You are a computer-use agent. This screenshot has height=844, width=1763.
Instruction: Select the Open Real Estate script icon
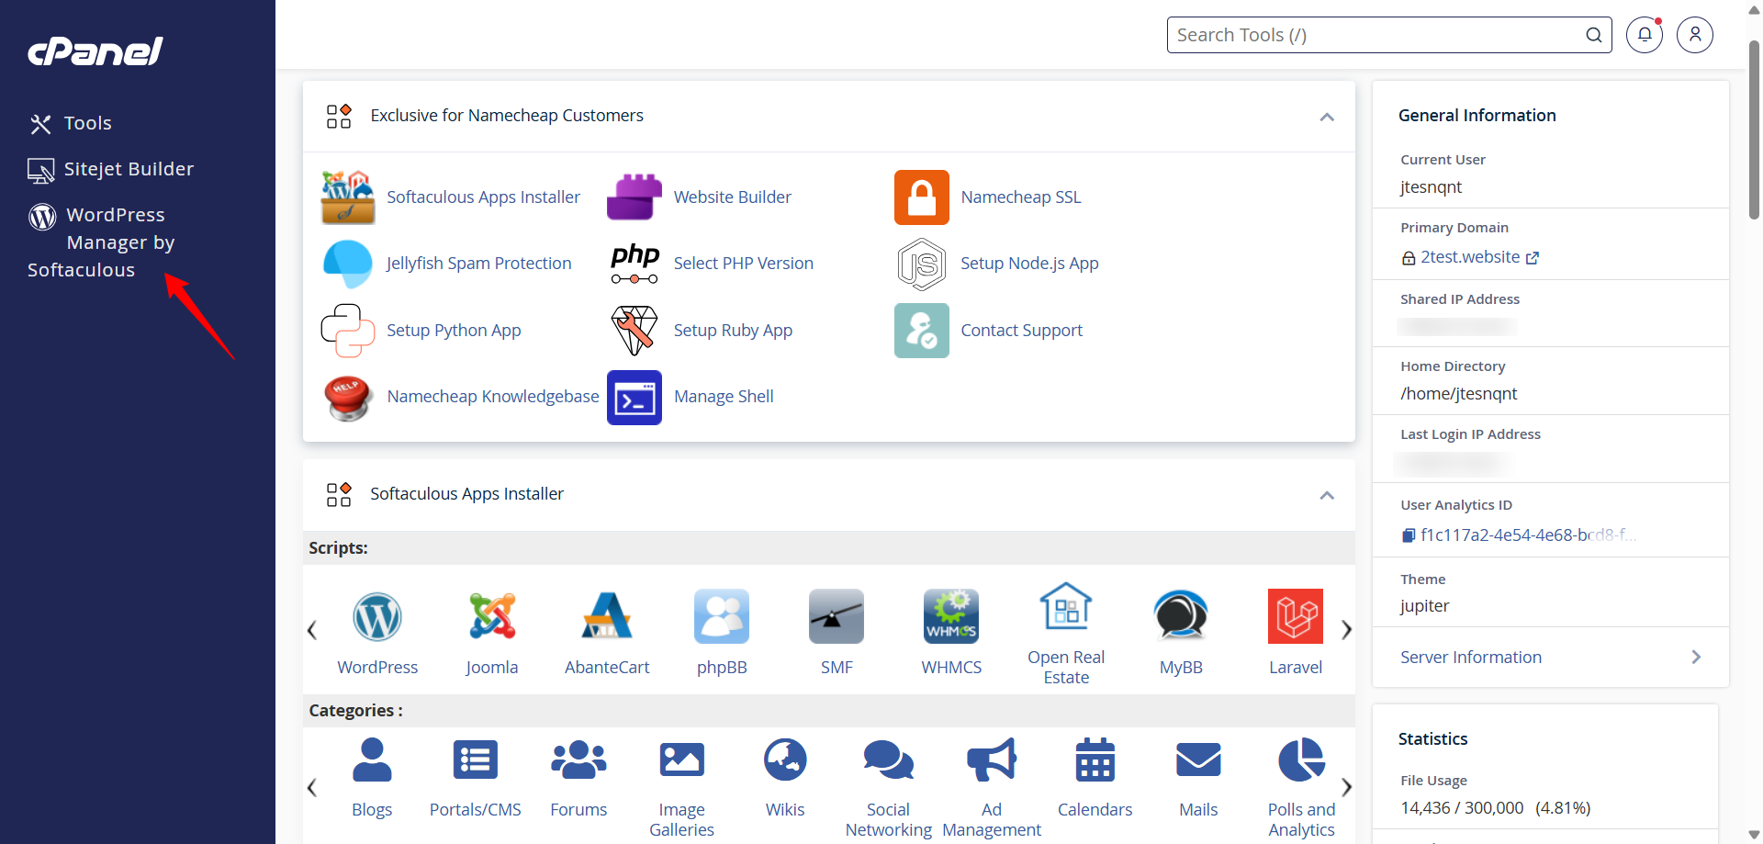pyautogui.click(x=1066, y=607)
